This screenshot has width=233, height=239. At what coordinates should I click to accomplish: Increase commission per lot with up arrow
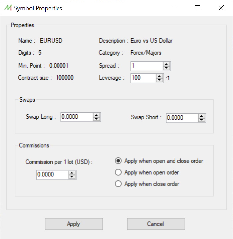(72, 173)
